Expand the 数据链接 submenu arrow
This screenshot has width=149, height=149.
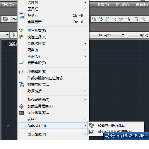point(85,91)
